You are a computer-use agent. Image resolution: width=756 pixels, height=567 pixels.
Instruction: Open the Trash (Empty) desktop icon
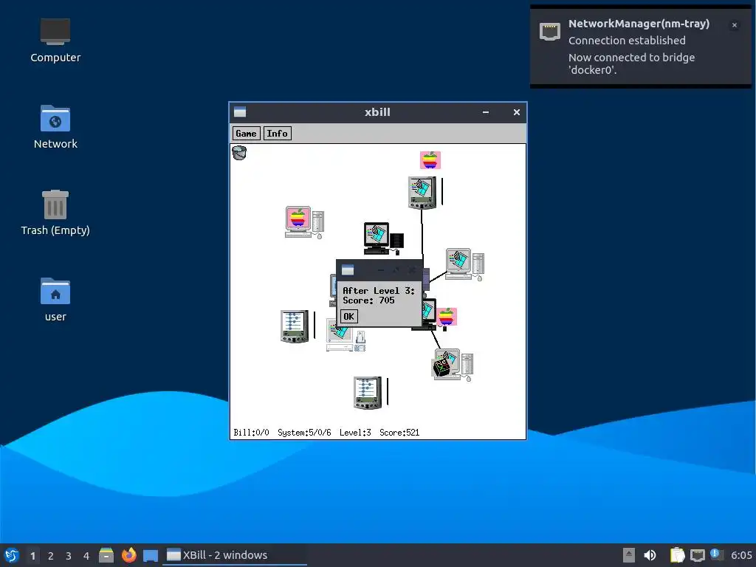(x=55, y=213)
